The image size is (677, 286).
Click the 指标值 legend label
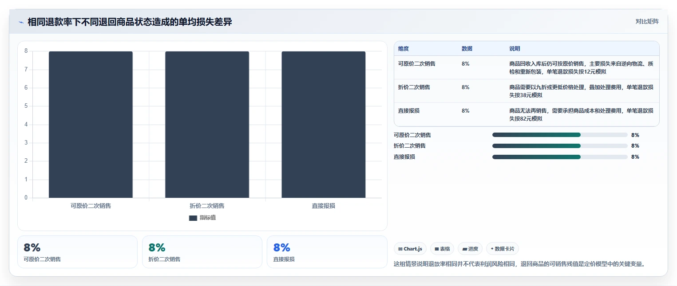coord(207,218)
